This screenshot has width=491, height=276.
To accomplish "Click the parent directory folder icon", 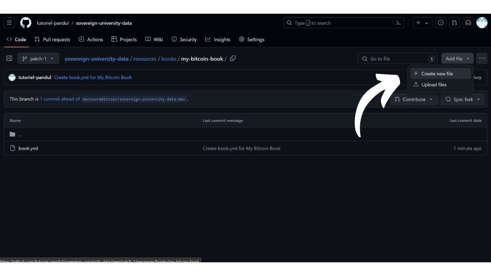I will tap(13, 134).
